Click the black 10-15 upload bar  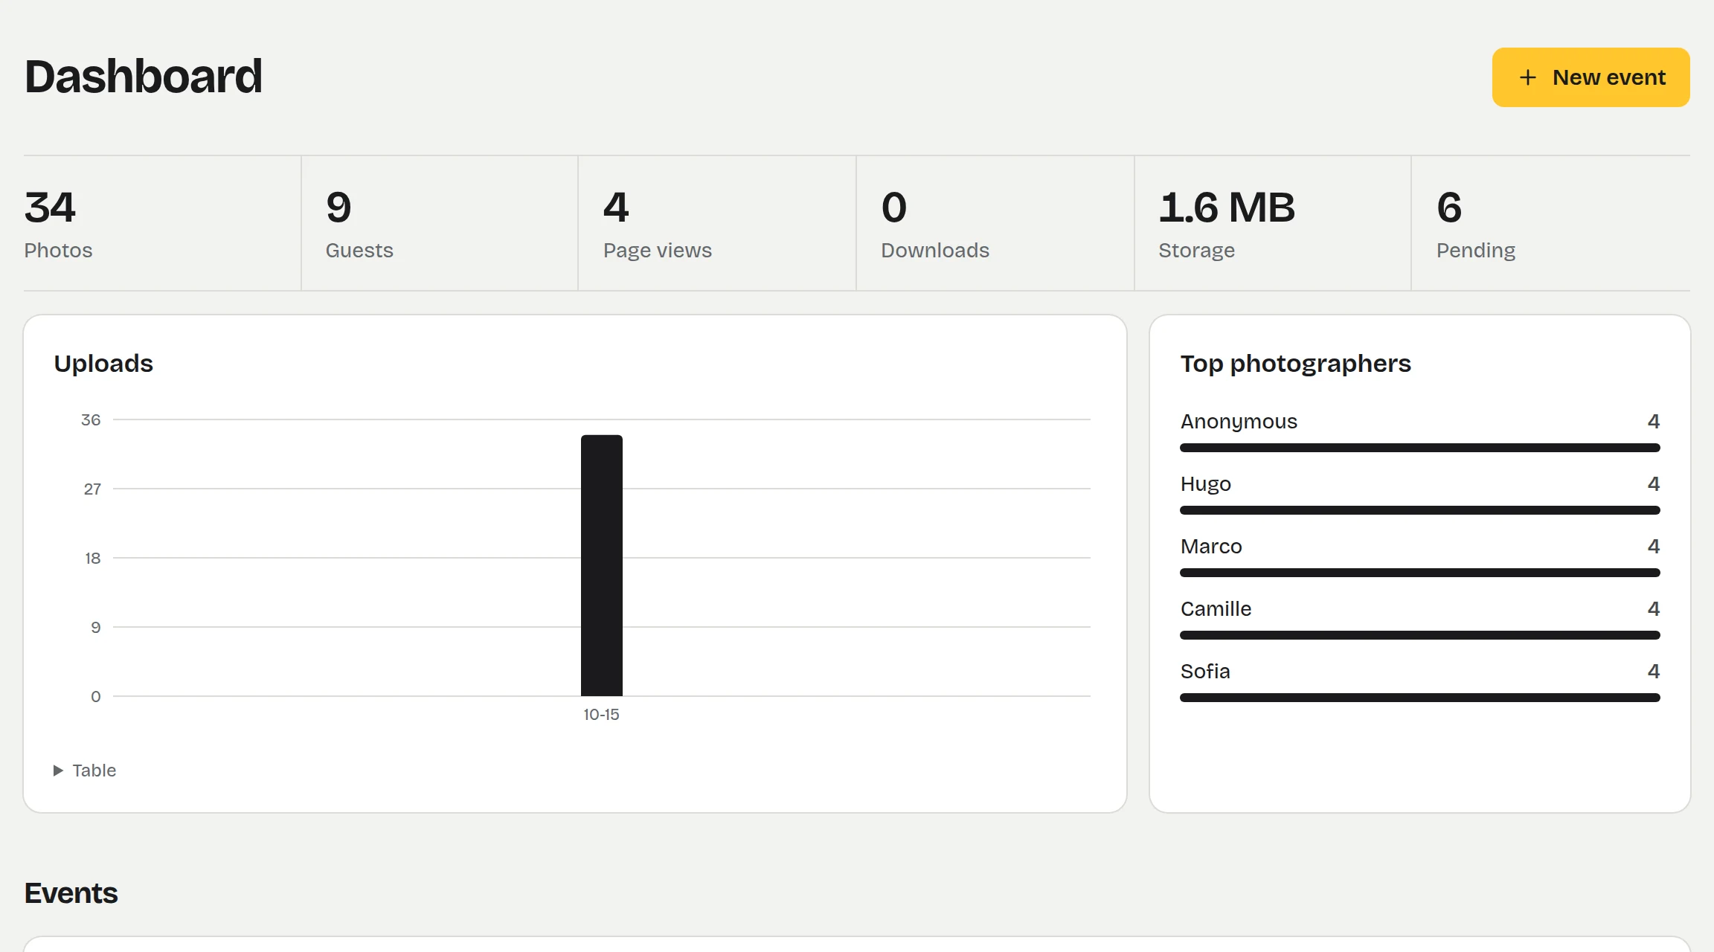point(602,565)
